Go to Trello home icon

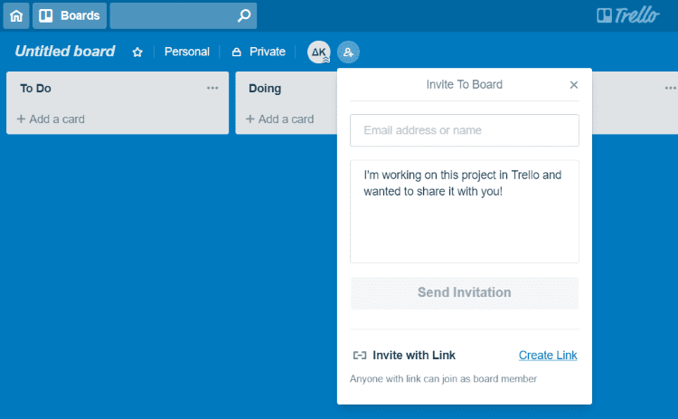16,15
